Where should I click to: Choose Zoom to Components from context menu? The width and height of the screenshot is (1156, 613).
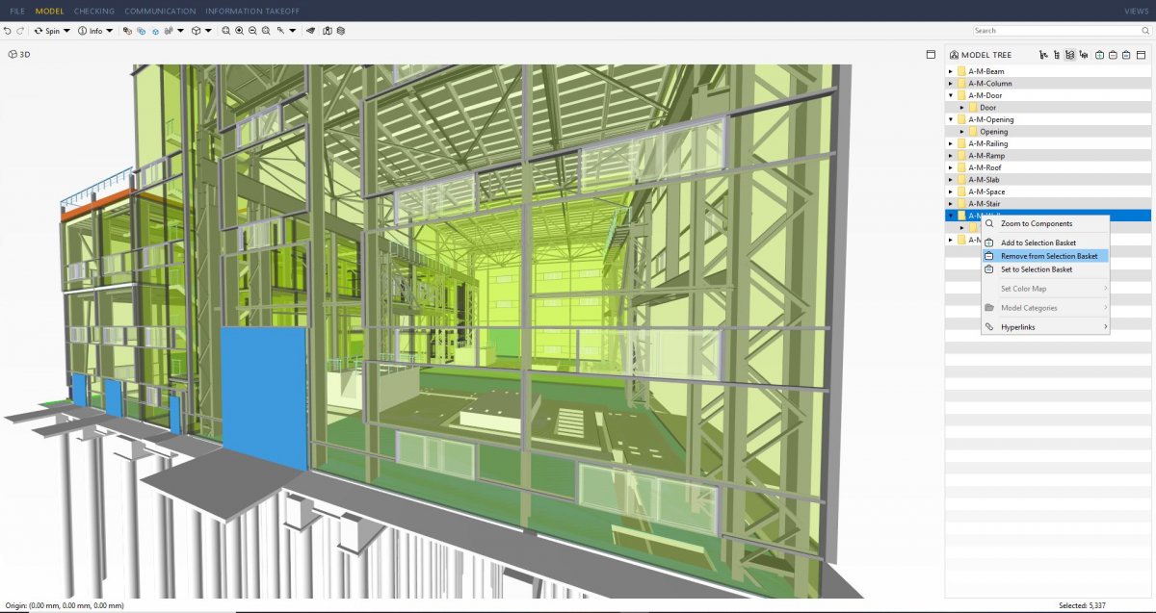tap(1045, 223)
